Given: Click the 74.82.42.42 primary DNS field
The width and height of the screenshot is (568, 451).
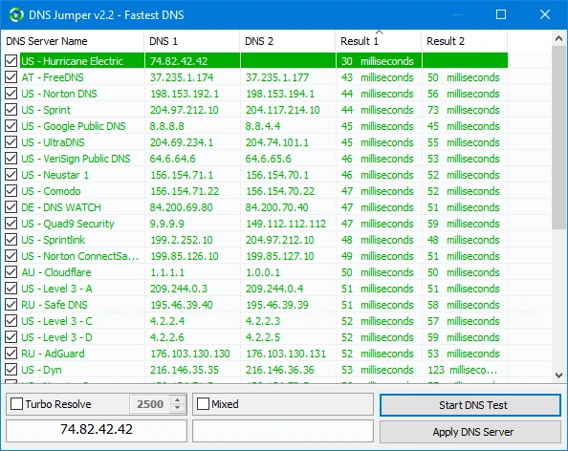Looking at the screenshot, I should click(97, 431).
